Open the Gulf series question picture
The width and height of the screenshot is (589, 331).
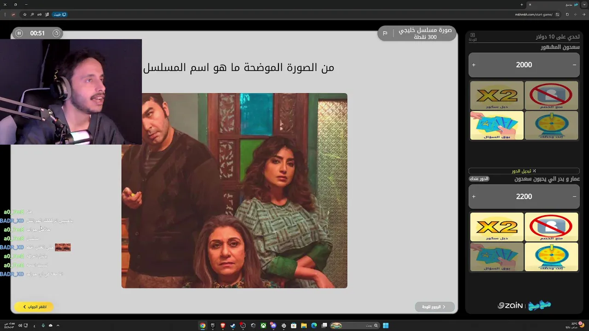[234, 190]
